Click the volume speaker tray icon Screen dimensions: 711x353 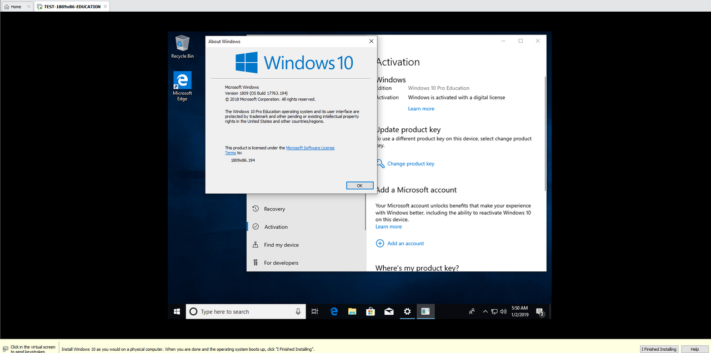503,311
